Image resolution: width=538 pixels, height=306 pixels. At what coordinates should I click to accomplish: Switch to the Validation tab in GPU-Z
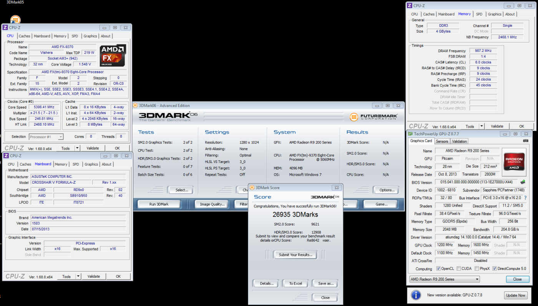tap(460, 141)
